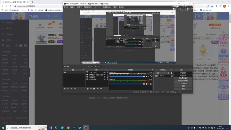This screenshot has width=231, height=130.
Task: Toggle lock on 语音播报 source
Action: [x=107, y=77]
